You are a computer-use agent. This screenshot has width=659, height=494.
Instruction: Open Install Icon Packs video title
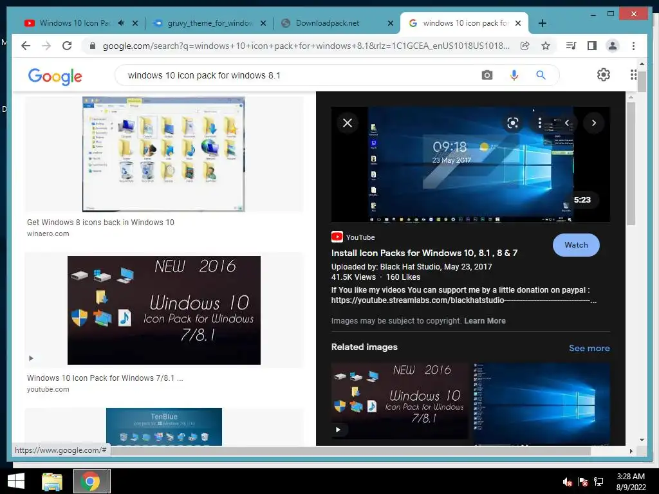425,253
